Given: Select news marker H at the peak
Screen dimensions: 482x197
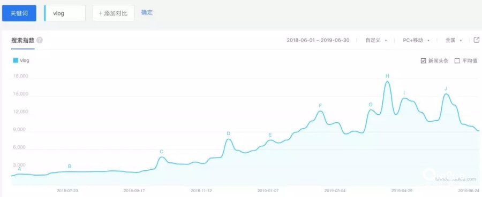Looking at the screenshot, I should tap(387, 76).
